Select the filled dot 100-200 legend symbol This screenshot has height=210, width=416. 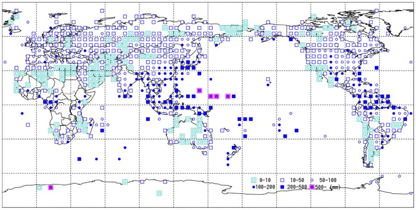point(254,187)
